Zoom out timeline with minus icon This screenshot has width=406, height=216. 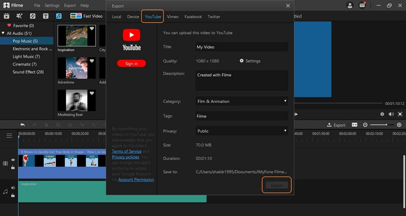point(365,125)
